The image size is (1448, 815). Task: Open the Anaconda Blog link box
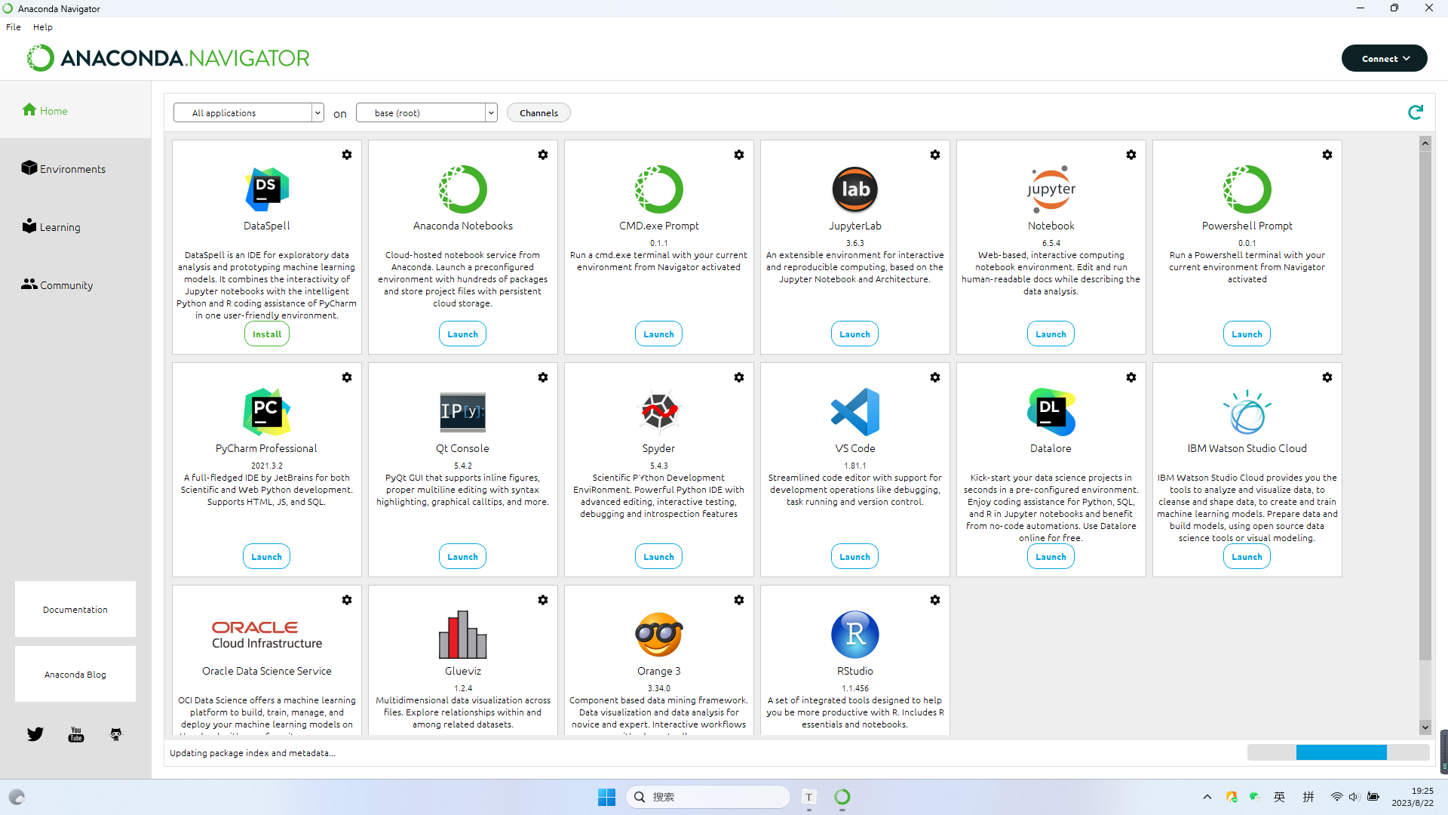(75, 674)
